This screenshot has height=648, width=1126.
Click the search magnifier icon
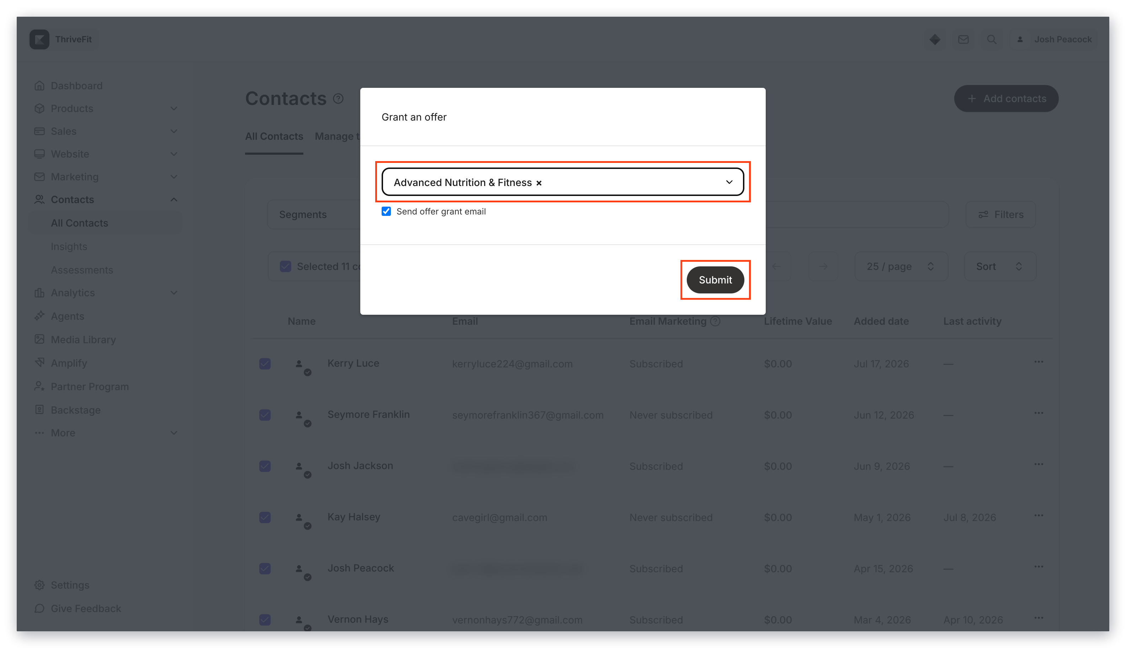tap(992, 39)
